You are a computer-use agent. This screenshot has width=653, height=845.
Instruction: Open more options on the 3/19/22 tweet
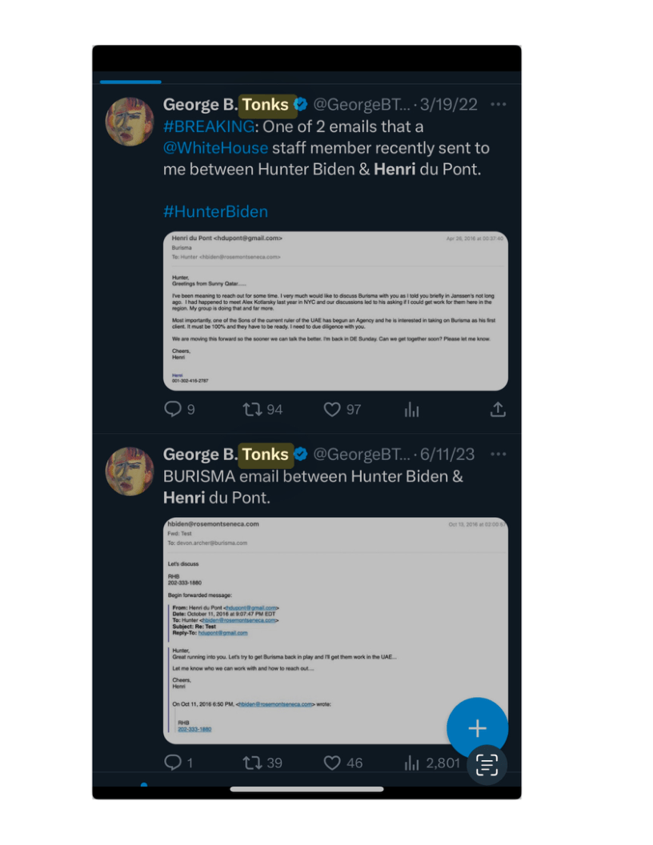pyautogui.click(x=498, y=105)
